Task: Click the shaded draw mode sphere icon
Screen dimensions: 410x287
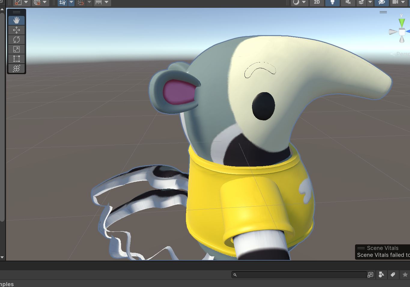Action: point(296,2)
